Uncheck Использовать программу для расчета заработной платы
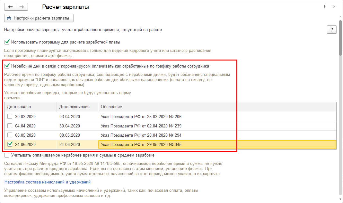Screen dimensions: 343x203 click(x=7, y=42)
